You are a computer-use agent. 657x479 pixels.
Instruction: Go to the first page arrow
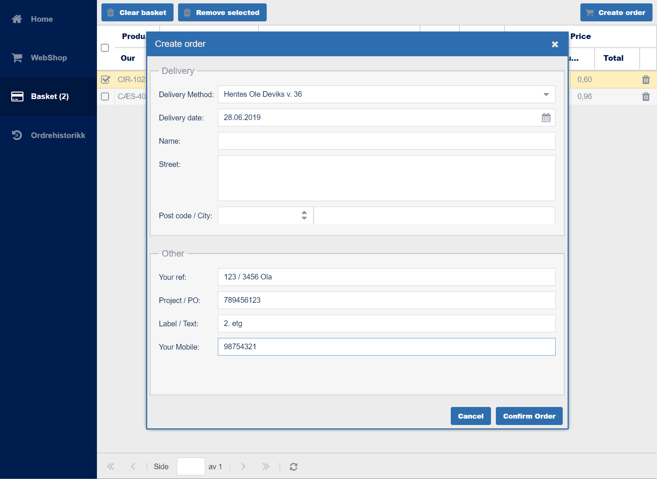tap(110, 467)
